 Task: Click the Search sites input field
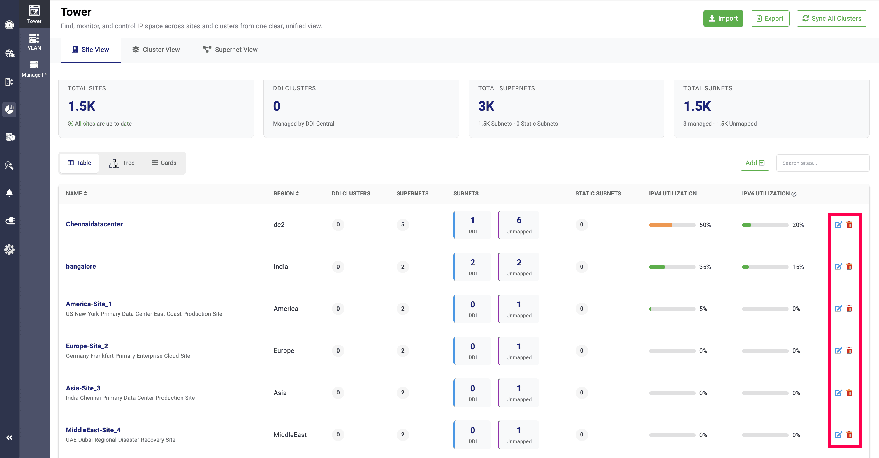[x=822, y=163]
